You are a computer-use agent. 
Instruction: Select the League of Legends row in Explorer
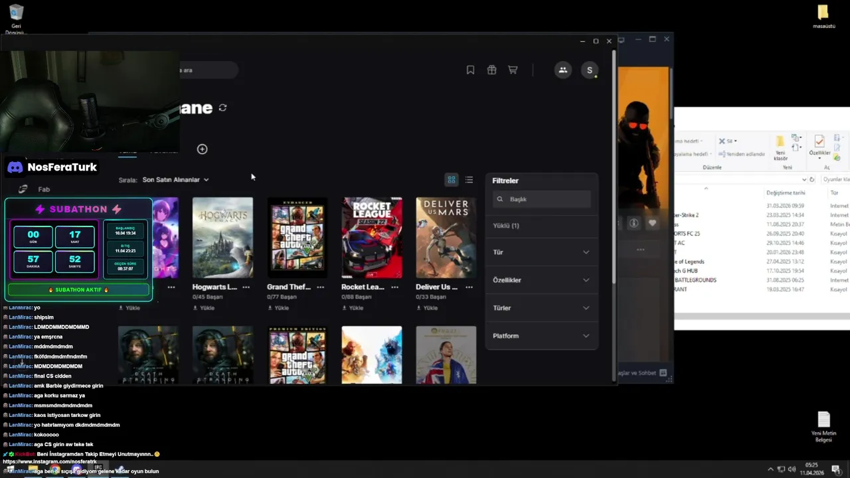coord(762,262)
